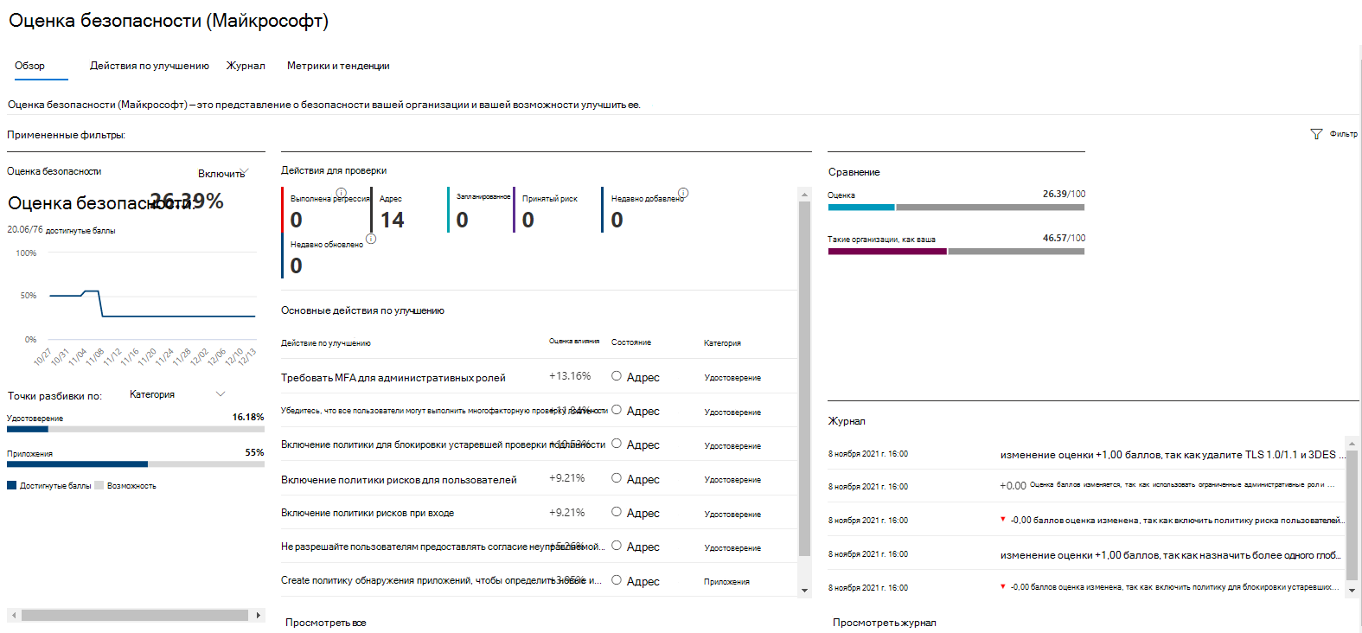Click the +13.16% impact value
Viewport: 1362px width, 633px height.
[570, 376]
